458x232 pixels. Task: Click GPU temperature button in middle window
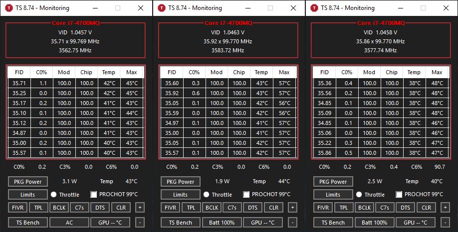(263, 223)
